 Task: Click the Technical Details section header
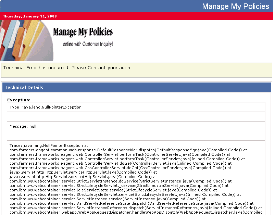click(x=24, y=87)
